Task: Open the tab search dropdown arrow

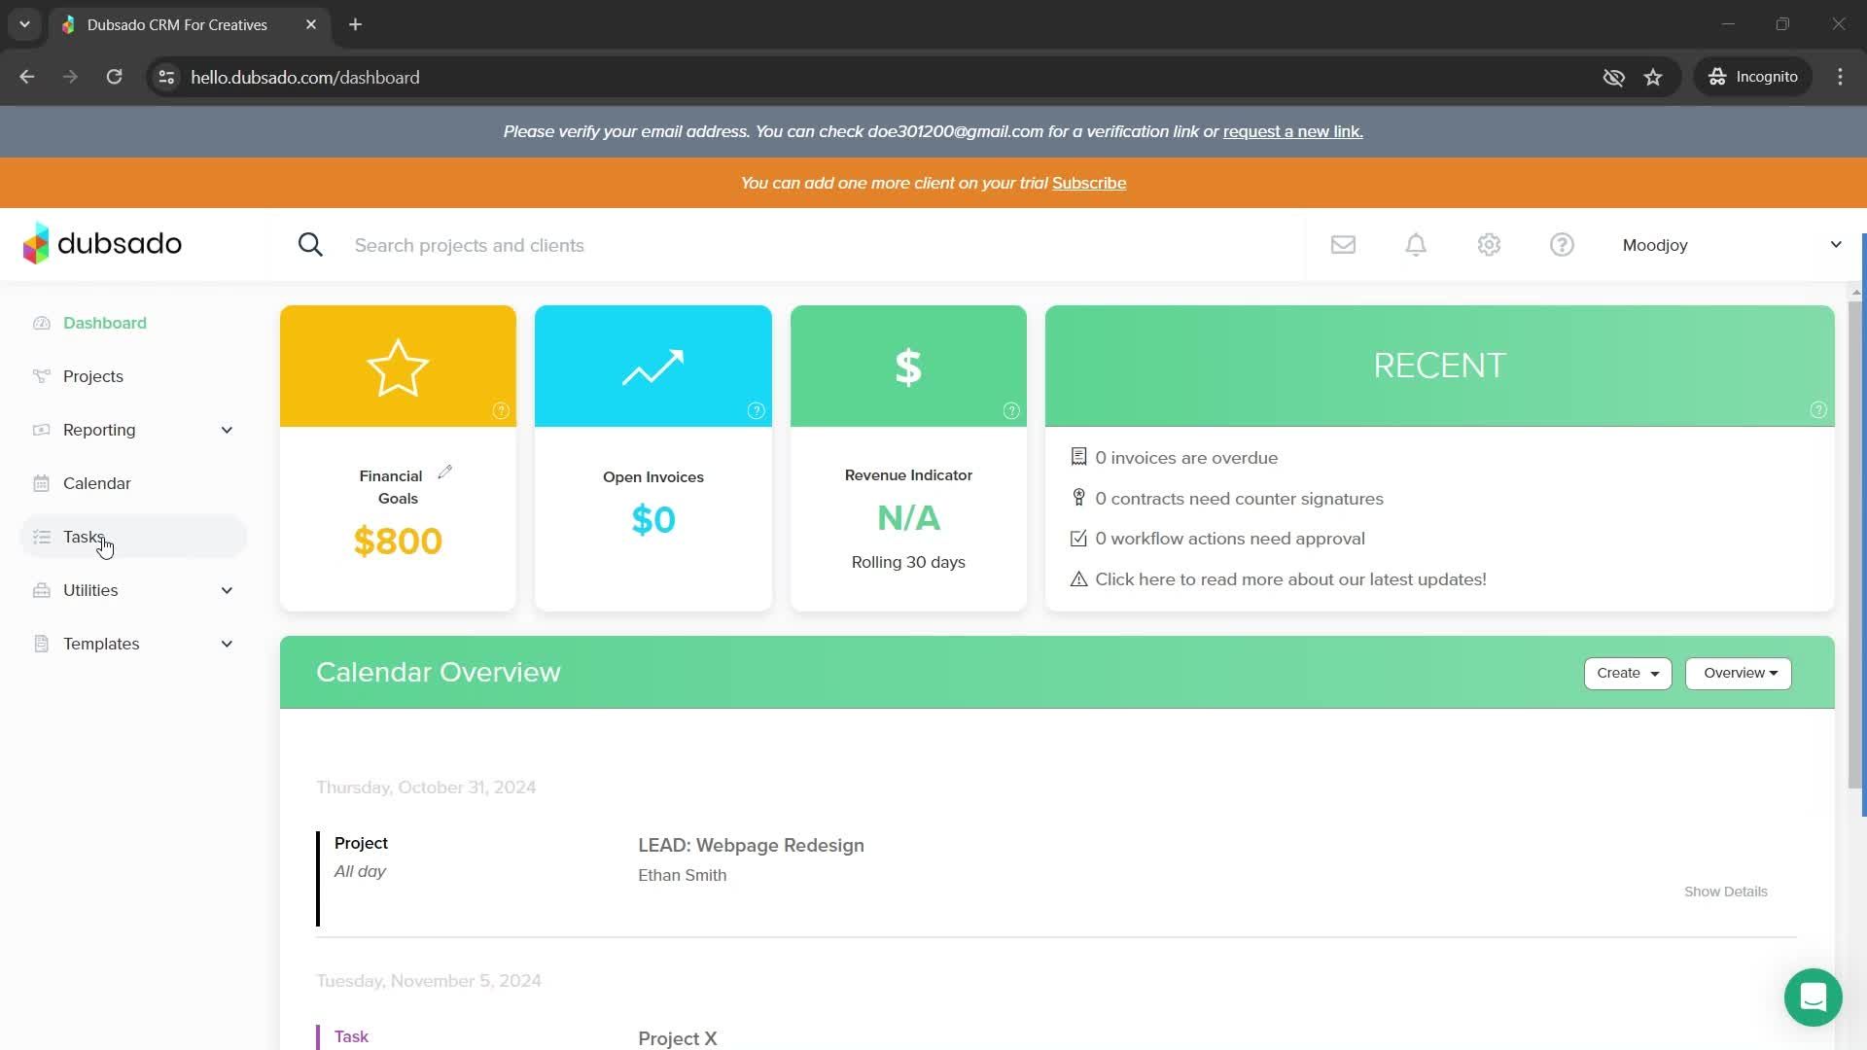Action: pyautogui.click(x=24, y=24)
